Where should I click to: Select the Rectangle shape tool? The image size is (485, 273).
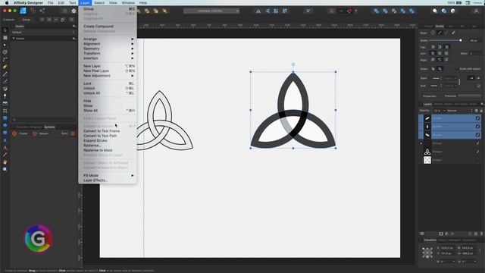click(5, 118)
